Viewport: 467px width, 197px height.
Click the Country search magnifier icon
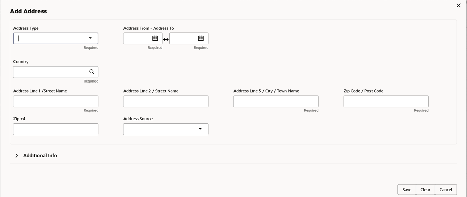click(x=92, y=72)
